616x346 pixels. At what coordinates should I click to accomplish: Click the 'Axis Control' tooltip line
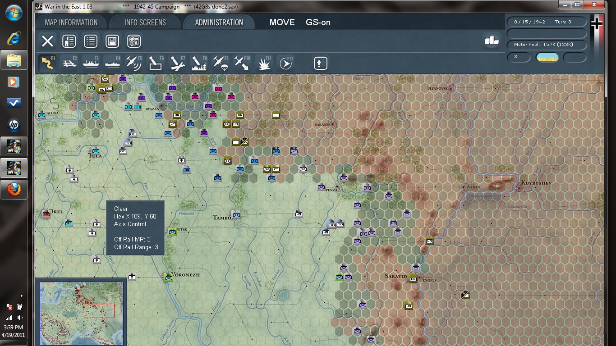tap(130, 224)
